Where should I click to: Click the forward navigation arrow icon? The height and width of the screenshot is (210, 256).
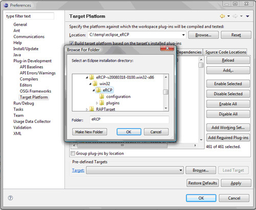coord(235,16)
